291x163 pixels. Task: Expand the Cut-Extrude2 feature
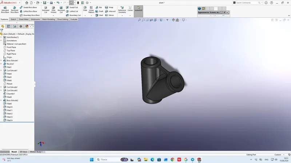pyautogui.click(x=1, y=87)
